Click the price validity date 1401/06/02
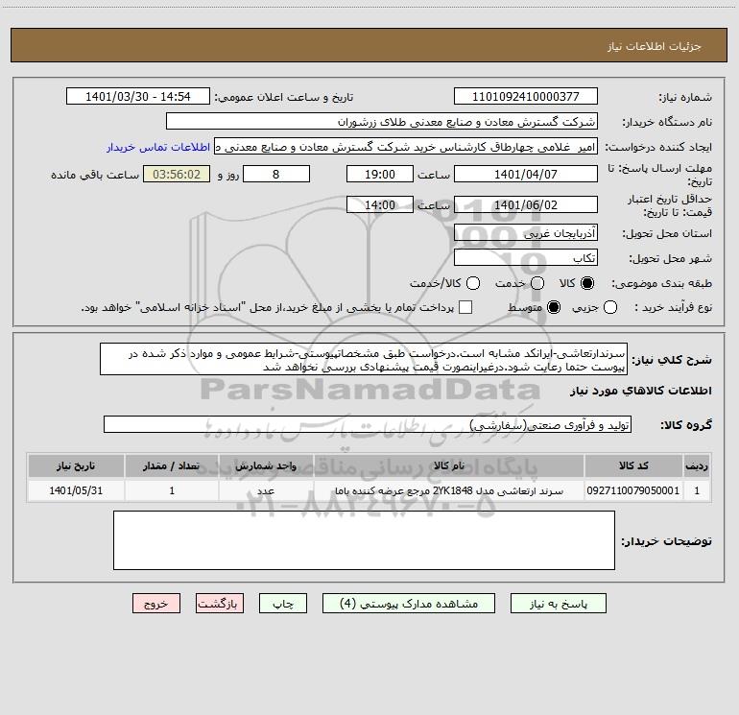Screen dimensions: 739x715 [526, 205]
